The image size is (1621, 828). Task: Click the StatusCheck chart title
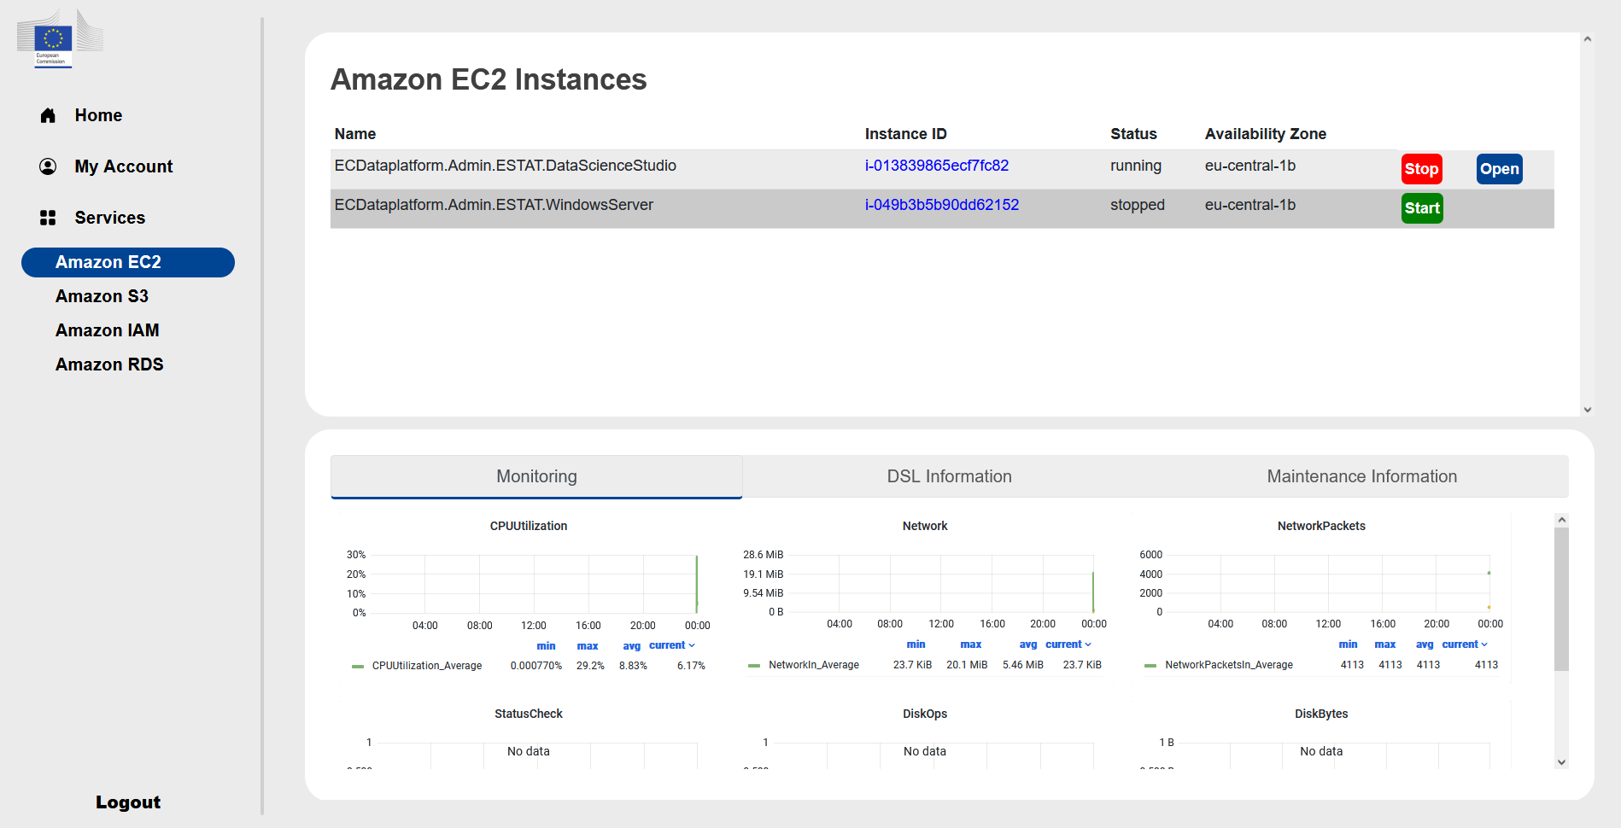[x=529, y=714]
